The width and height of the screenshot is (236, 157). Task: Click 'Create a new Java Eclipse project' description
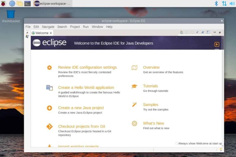click(80, 113)
